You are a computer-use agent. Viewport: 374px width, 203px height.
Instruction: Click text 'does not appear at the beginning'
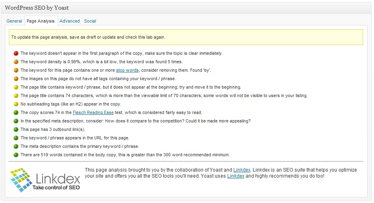click(x=145, y=87)
